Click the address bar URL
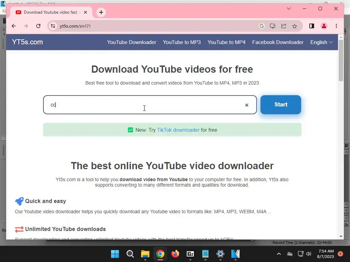Screen dimensions: 350x262 coord(75,26)
